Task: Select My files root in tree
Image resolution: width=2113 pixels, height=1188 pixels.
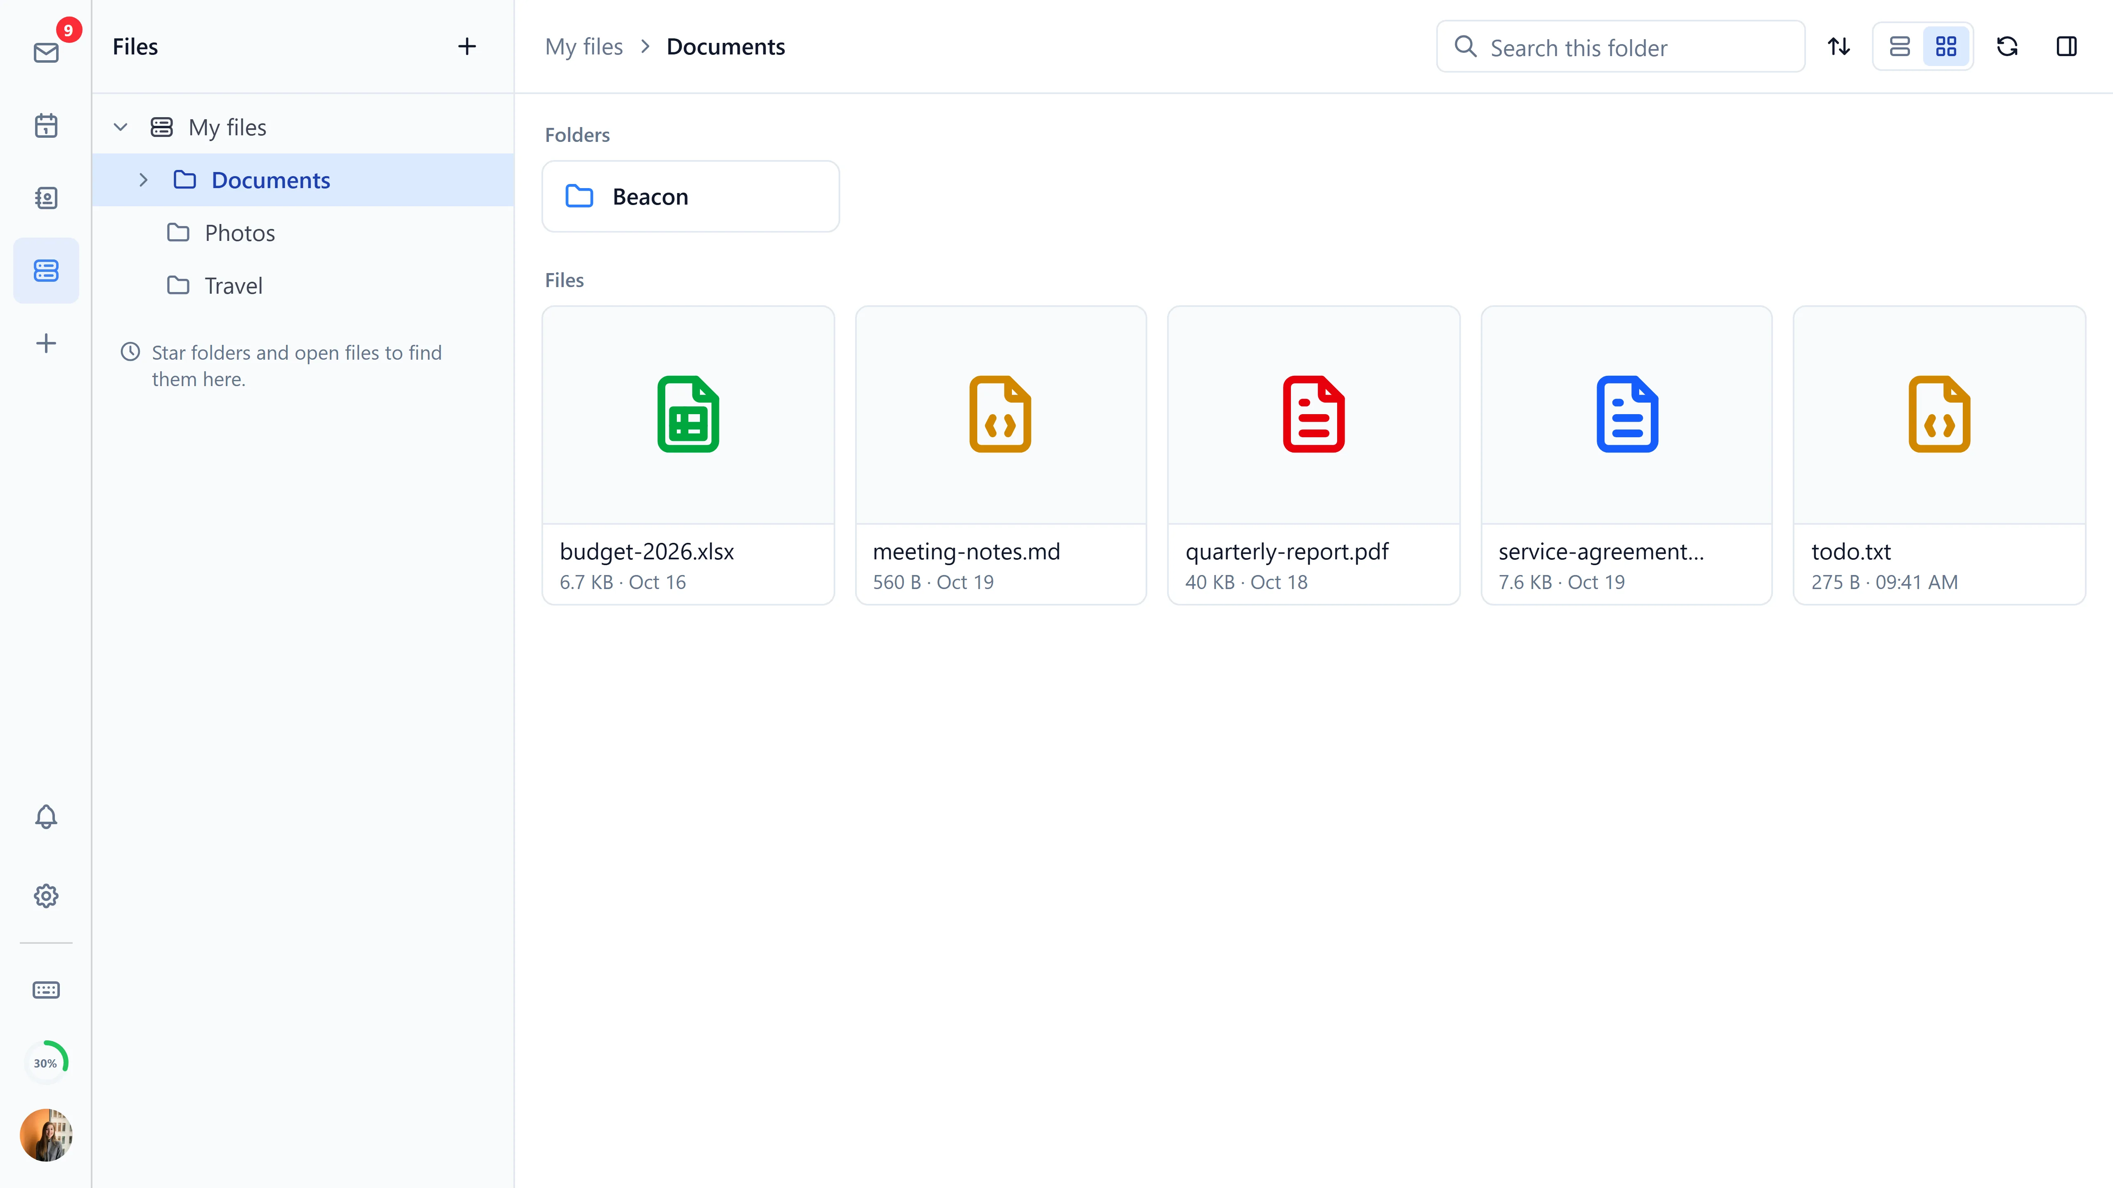Action: pyautogui.click(x=303, y=127)
